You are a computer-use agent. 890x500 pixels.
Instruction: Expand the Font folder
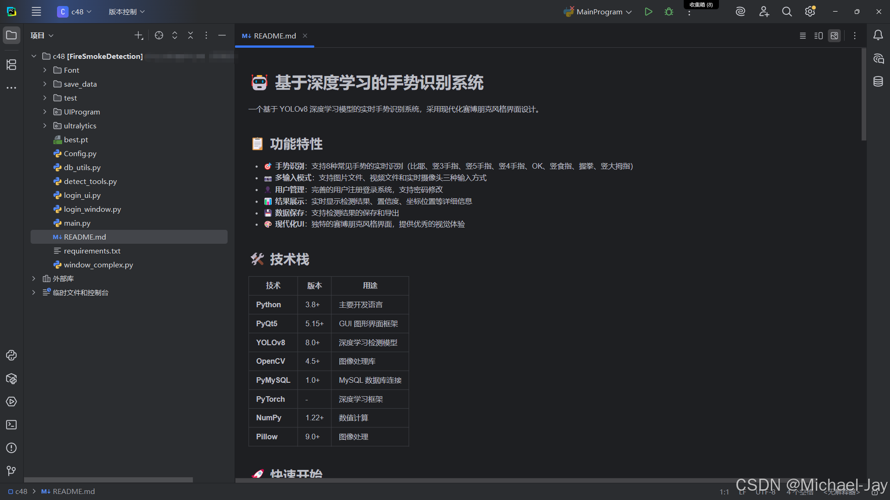pyautogui.click(x=45, y=70)
